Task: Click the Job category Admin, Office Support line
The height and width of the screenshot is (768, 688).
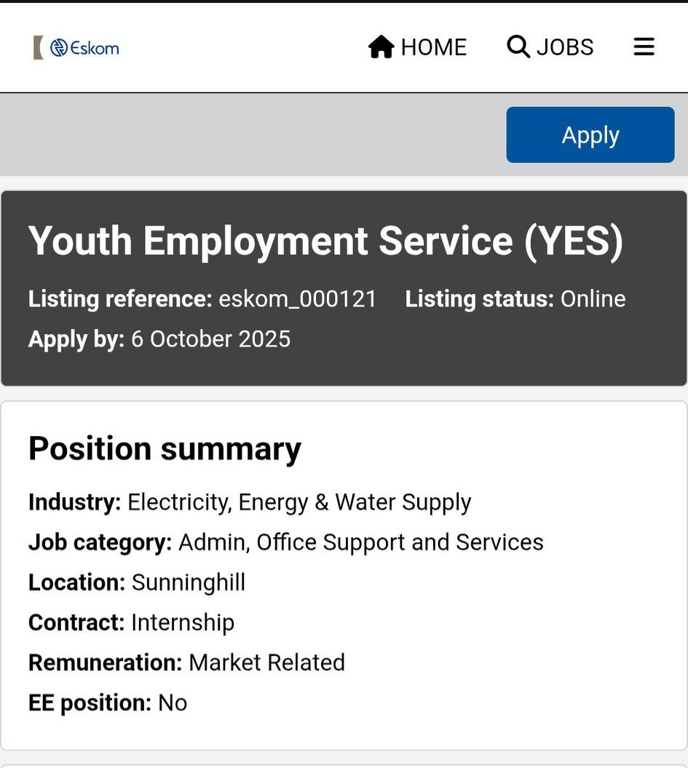Action: [x=286, y=542]
